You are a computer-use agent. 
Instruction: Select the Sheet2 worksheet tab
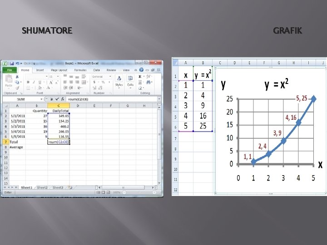tap(42, 187)
